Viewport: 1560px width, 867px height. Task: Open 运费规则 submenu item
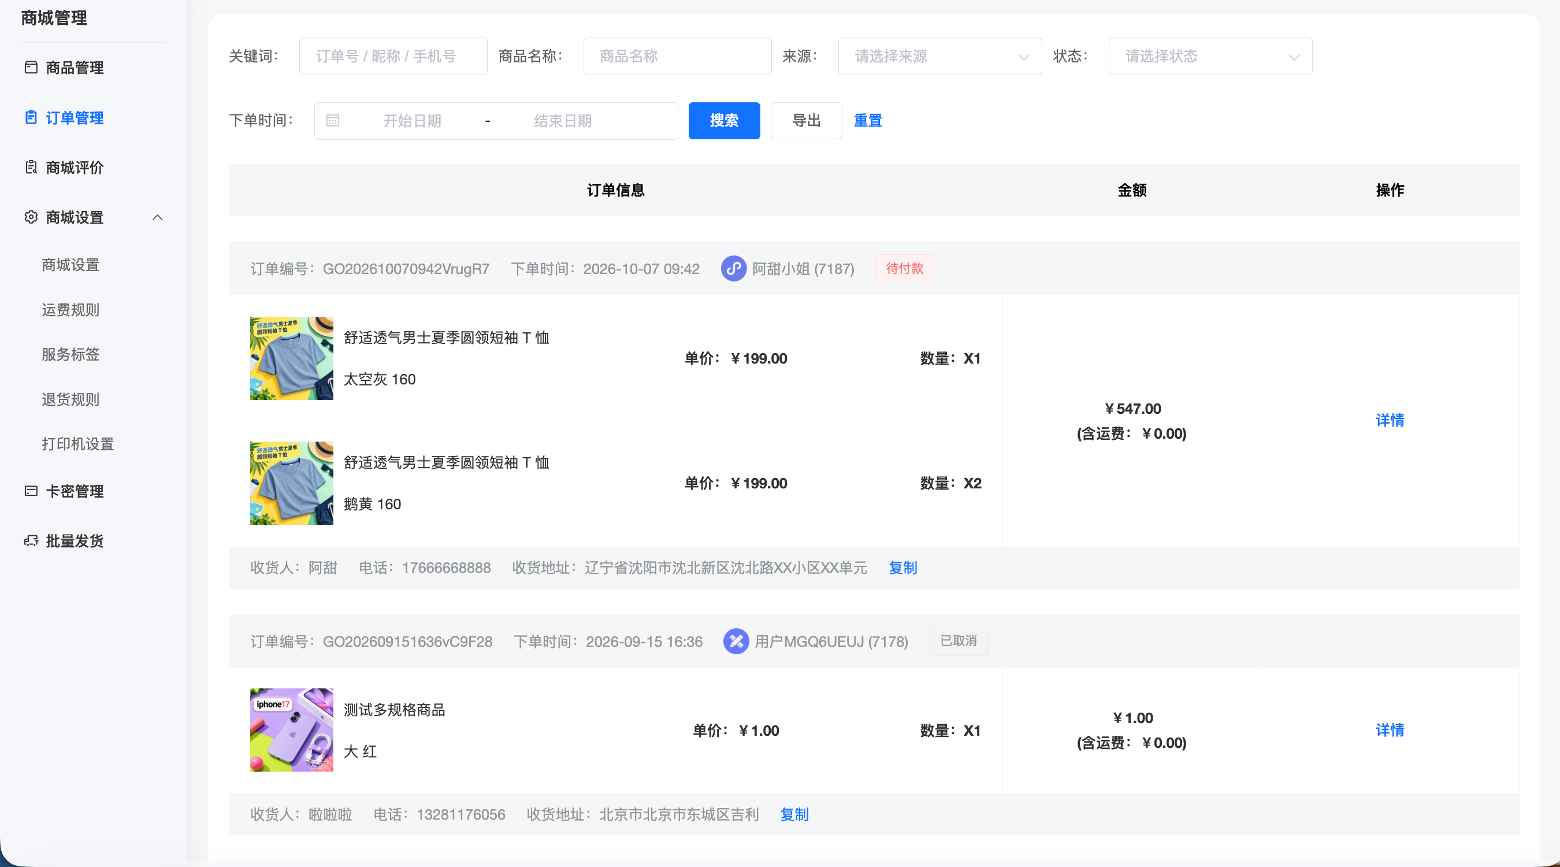(x=71, y=310)
